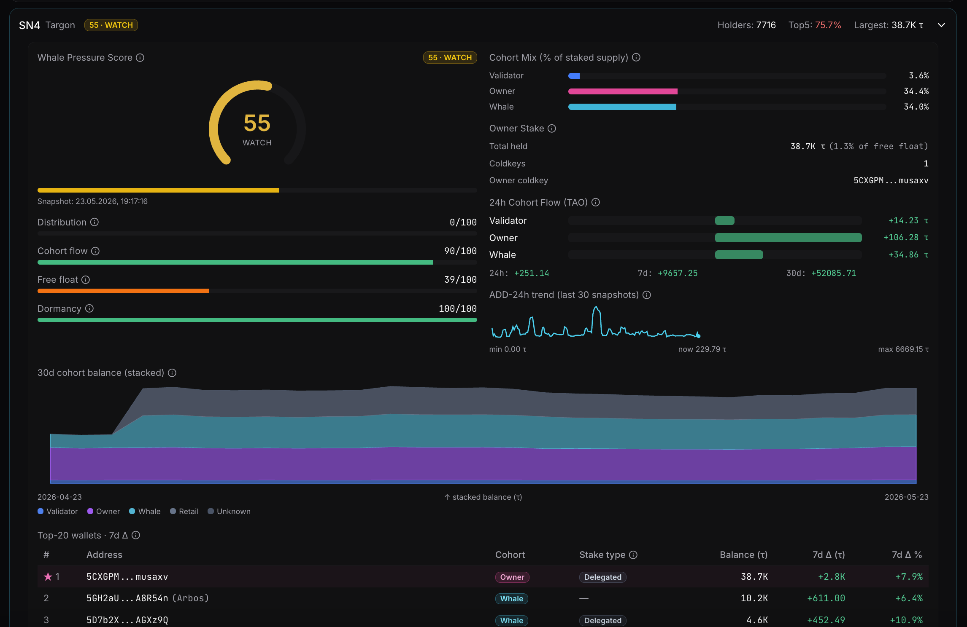Select address 5GH2aU...A8R54n (Arbos)

click(x=148, y=598)
